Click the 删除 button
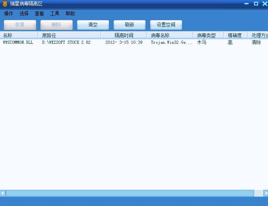This screenshot has height=206, width=268. (x=57, y=25)
